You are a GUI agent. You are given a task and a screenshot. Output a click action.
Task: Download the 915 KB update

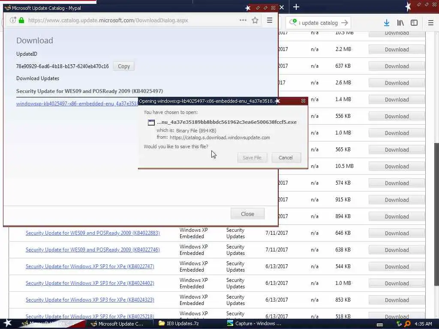(x=397, y=200)
